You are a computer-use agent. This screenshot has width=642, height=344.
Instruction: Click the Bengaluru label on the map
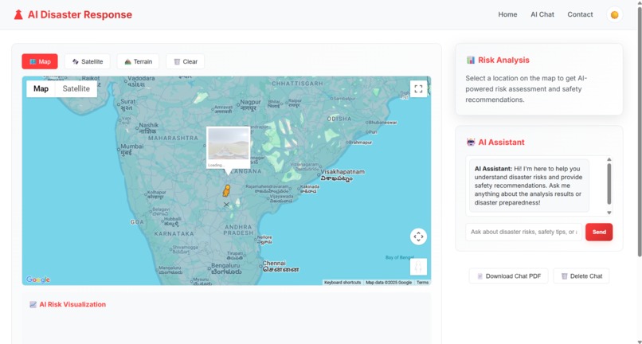click(x=225, y=268)
